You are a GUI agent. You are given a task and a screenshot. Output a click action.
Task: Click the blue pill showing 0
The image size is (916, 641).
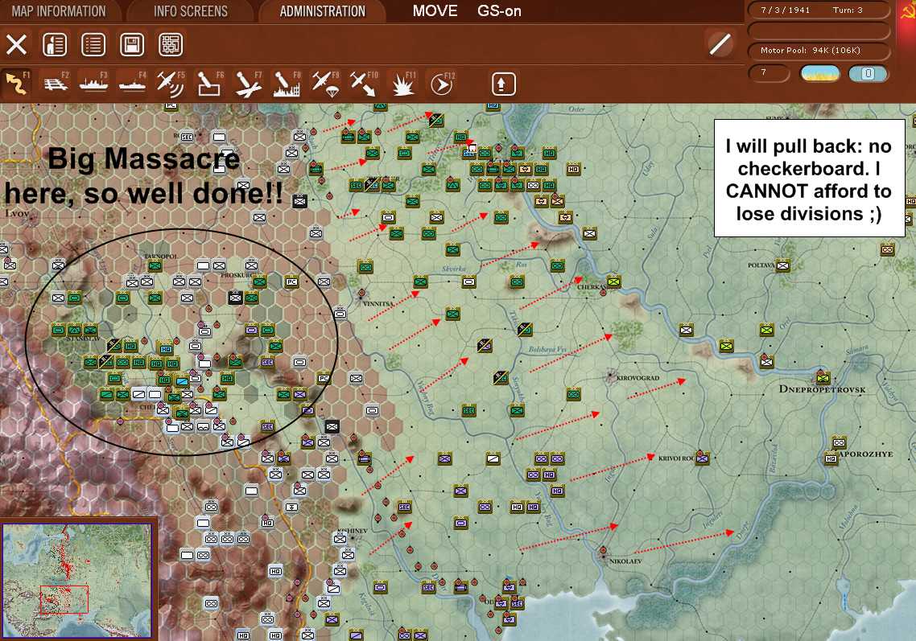868,73
